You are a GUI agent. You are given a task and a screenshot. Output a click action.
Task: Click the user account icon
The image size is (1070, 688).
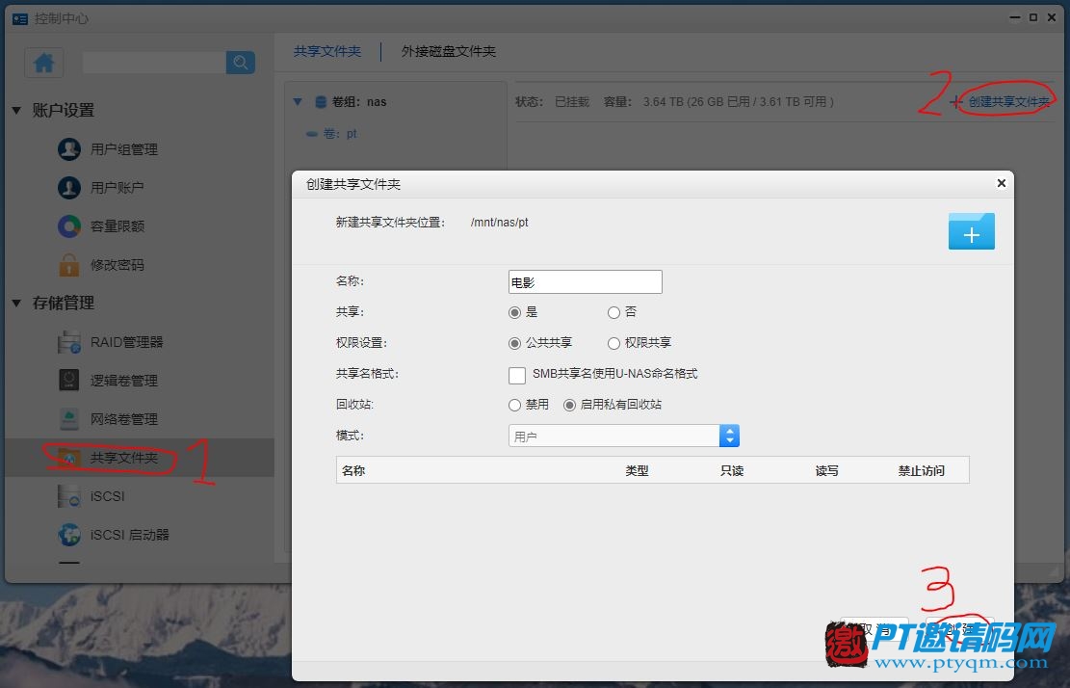pos(69,187)
